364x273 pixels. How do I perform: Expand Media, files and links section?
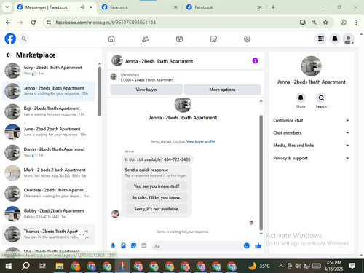click(311, 146)
